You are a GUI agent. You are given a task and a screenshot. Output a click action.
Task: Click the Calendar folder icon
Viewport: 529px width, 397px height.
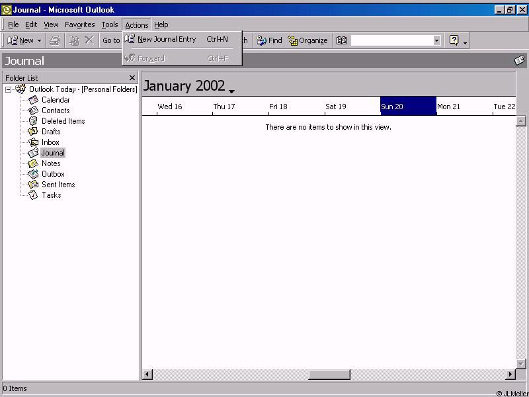coord(33,100)
